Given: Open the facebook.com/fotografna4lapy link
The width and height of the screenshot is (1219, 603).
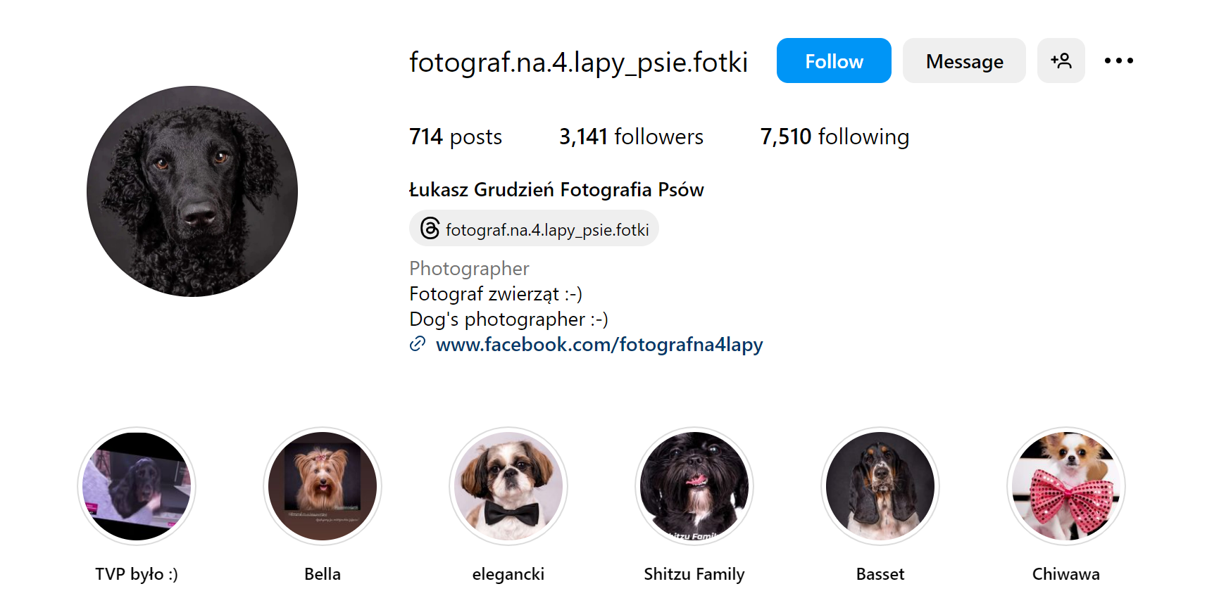Looking at the screenshot, I should click(x=599, y=345).
